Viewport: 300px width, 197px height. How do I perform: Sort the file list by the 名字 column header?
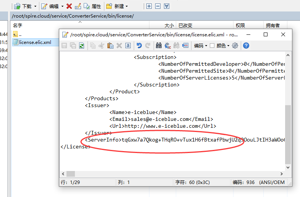pos(80,25)
